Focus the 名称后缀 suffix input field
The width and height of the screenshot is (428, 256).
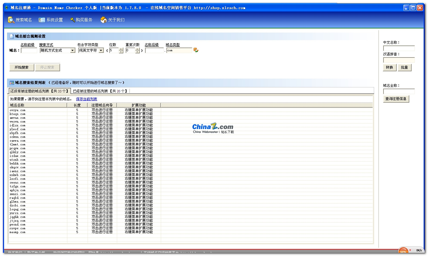pyautogui.click(x=154, y=50)
